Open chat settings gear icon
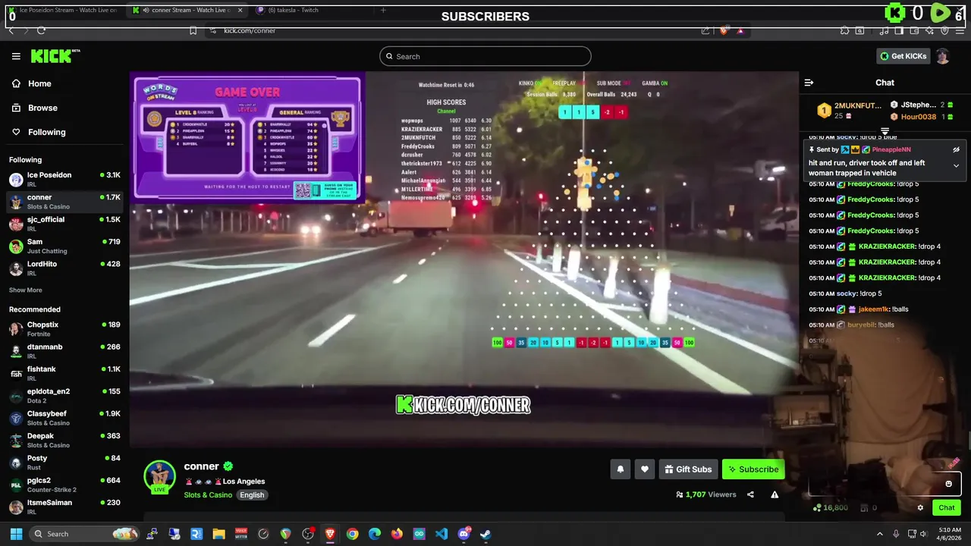This screenshot has width=971, height=546. coord(920,508)
